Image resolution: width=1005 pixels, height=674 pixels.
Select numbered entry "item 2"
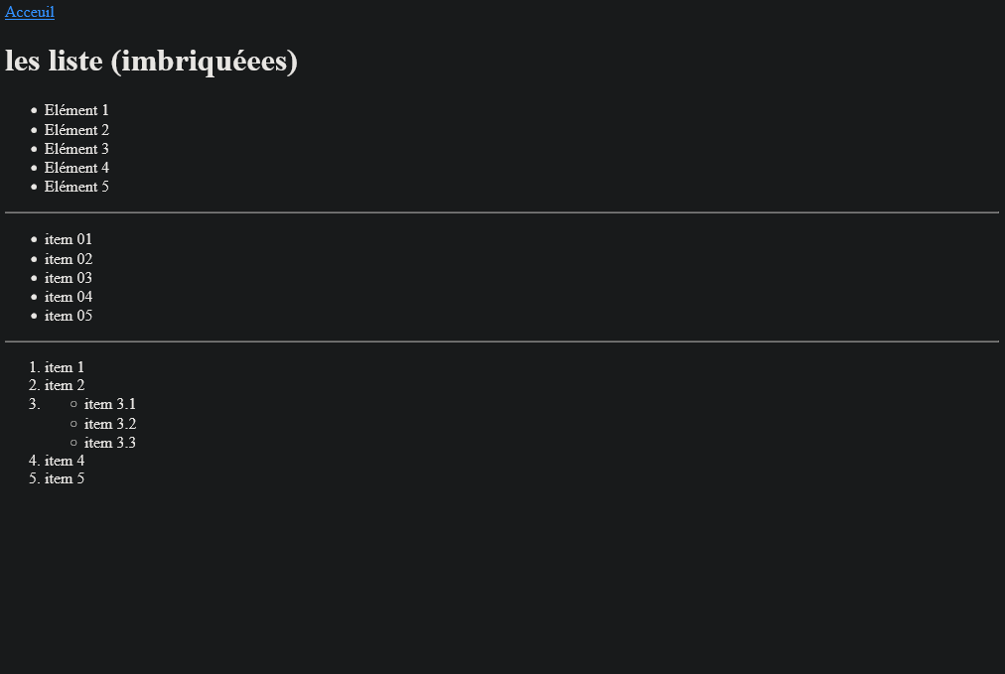click(65, 385)
